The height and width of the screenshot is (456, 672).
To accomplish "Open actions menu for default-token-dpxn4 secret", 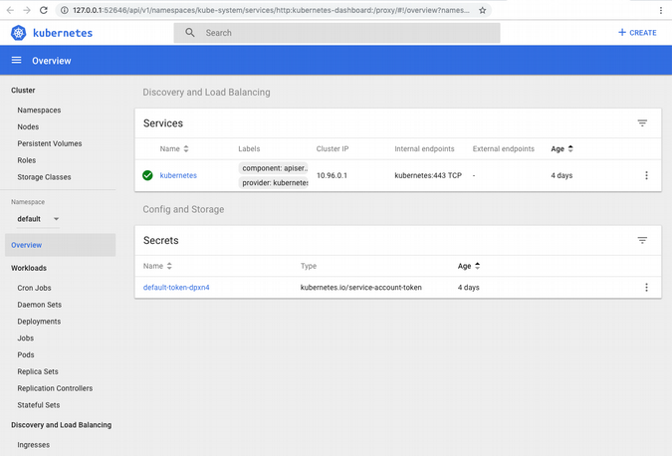I will (646, 287).
